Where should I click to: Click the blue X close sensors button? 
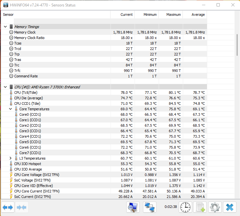(x=230, y=207)
